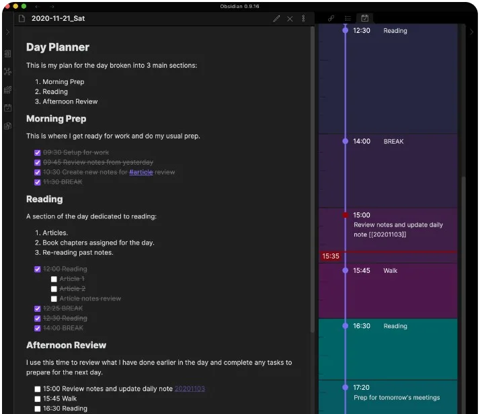Open the Day Planner calendar icon in ribbon
This screenshot has height=414, width=480.
coord(7,108)
